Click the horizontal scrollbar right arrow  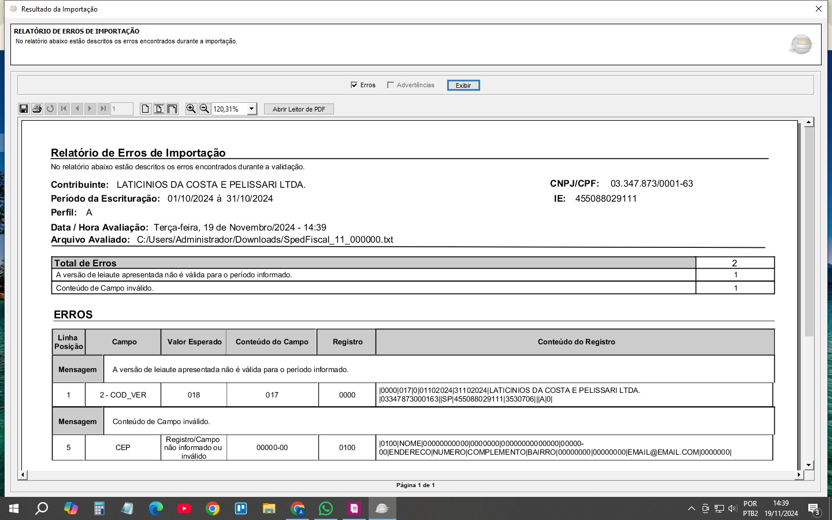[x=798, y=474]
